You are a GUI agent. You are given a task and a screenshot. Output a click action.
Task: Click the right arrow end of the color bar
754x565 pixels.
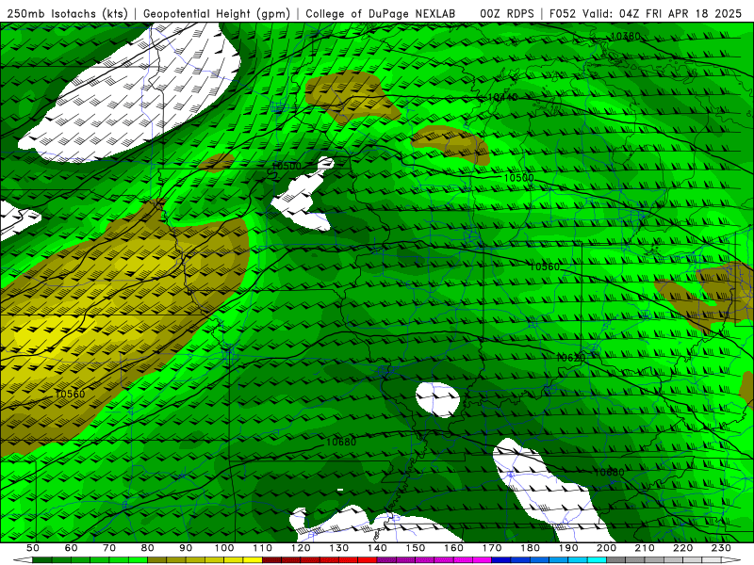point(730,560)
